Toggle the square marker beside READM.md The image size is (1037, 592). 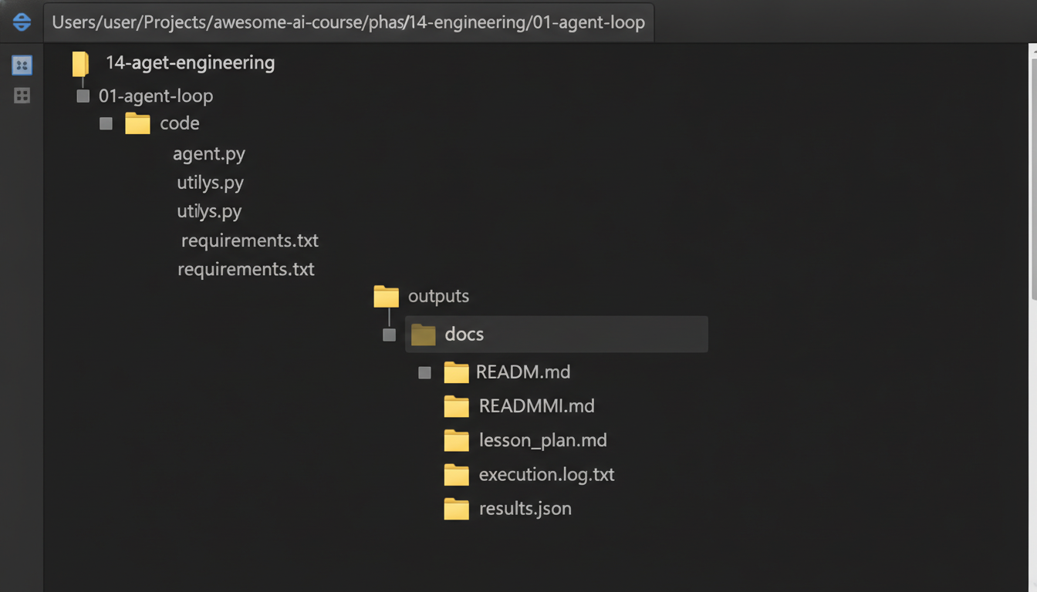[x=424, y=372]
